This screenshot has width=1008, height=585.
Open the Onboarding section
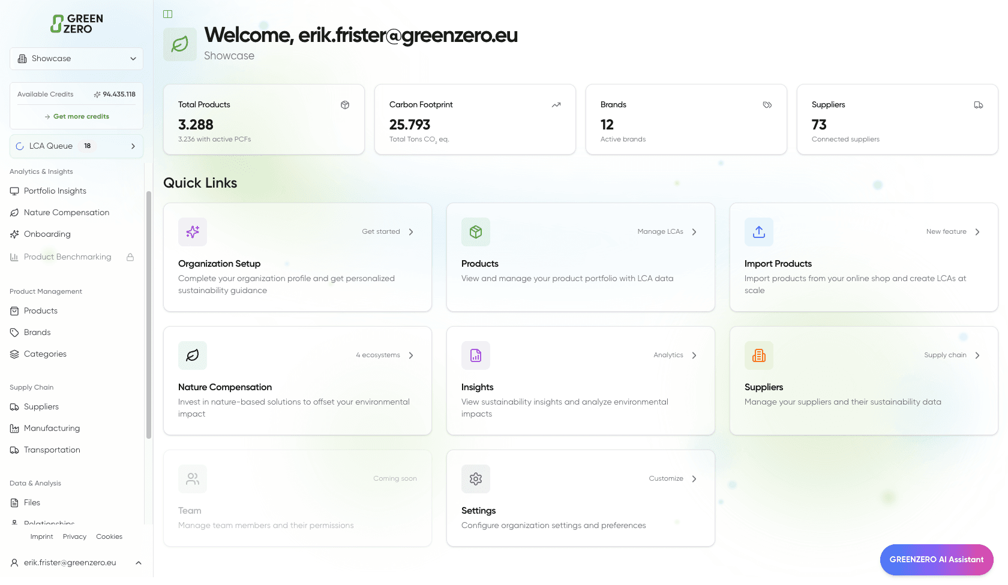coord(47,234)
